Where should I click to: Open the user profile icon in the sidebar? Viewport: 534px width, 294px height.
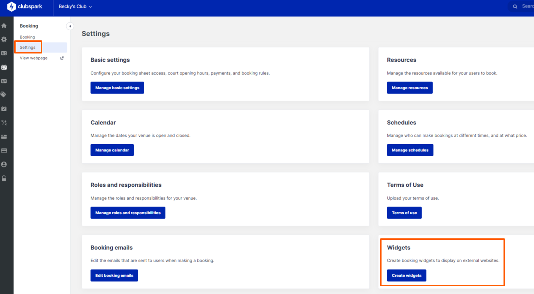(4, 164)
